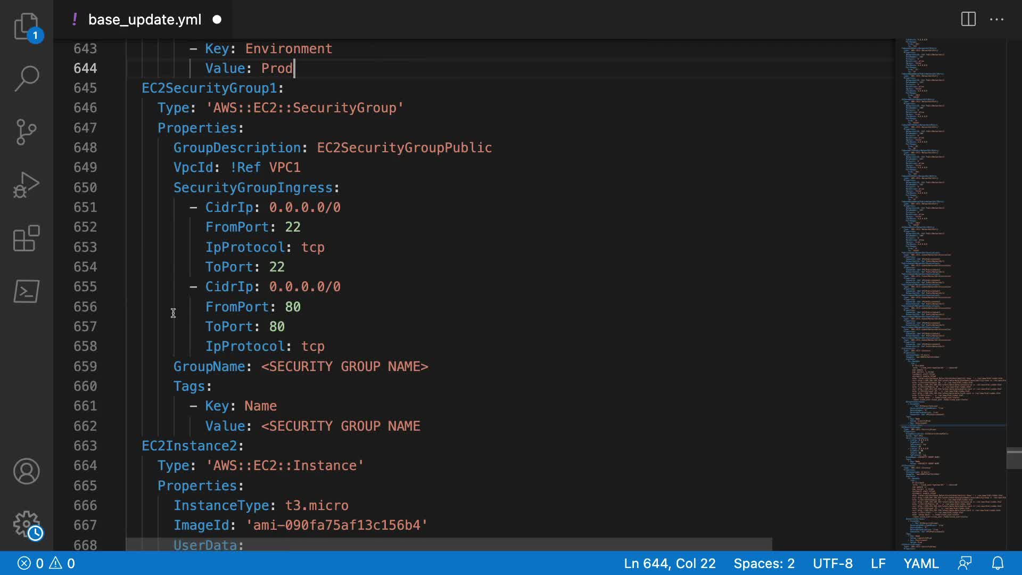This screenshot has height=575, width=1022.
Task: Click the Split Editor Right icon
Action: tap(968, 20)
